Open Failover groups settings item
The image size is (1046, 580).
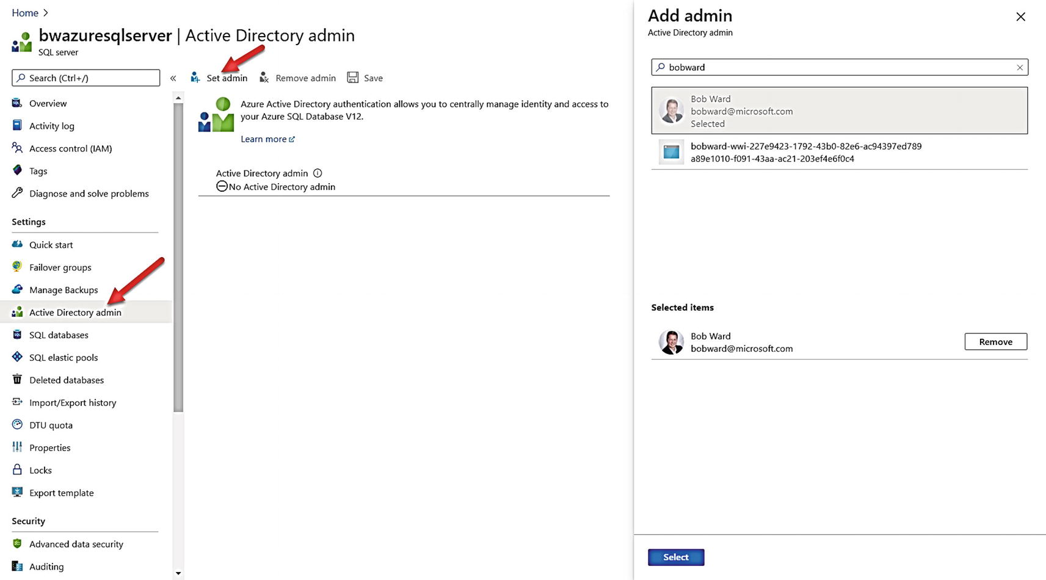pyautogui.click(x=60, y=267)
